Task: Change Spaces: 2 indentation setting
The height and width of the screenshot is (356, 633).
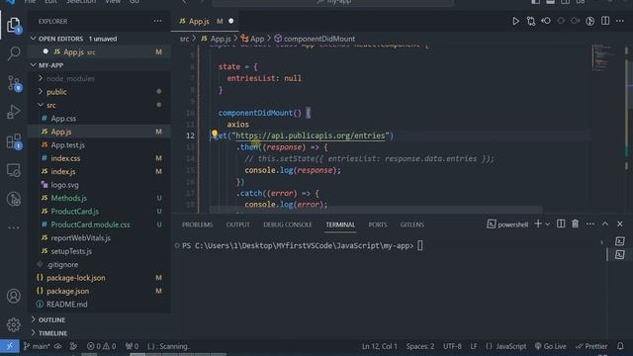Action: [x=420, y=346]
